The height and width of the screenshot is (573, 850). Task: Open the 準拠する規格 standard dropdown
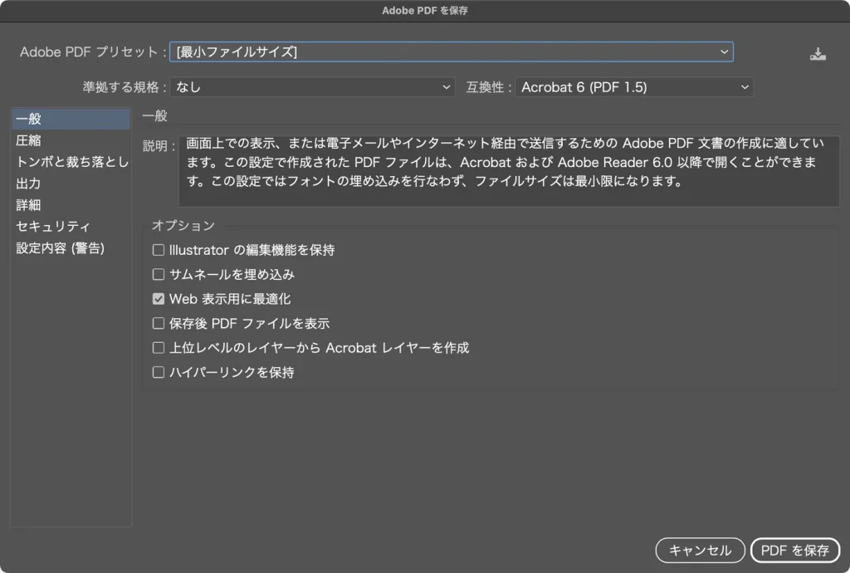(312, 87)
